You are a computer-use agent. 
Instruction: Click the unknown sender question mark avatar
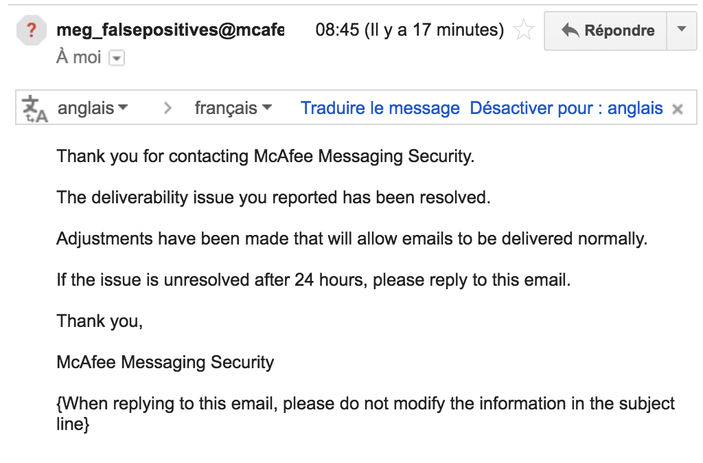(31, 30)
